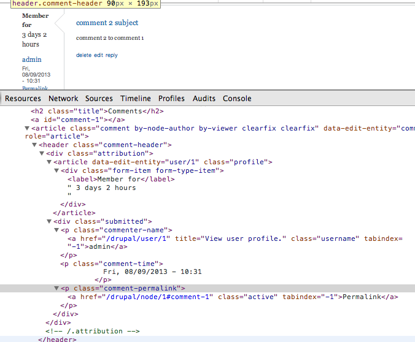Click the reply comment link
Screen dimensions: 415x342
111,55
